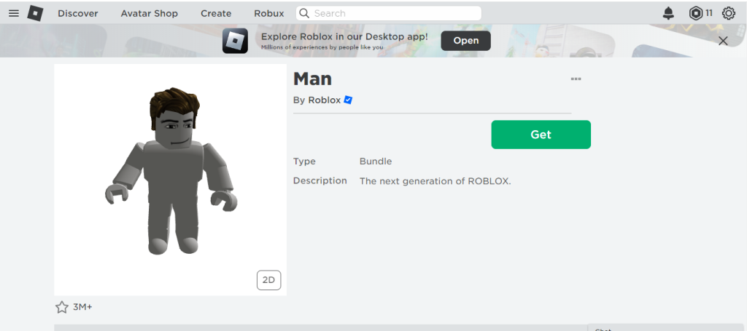Open the notifications bell

point(668,13)
